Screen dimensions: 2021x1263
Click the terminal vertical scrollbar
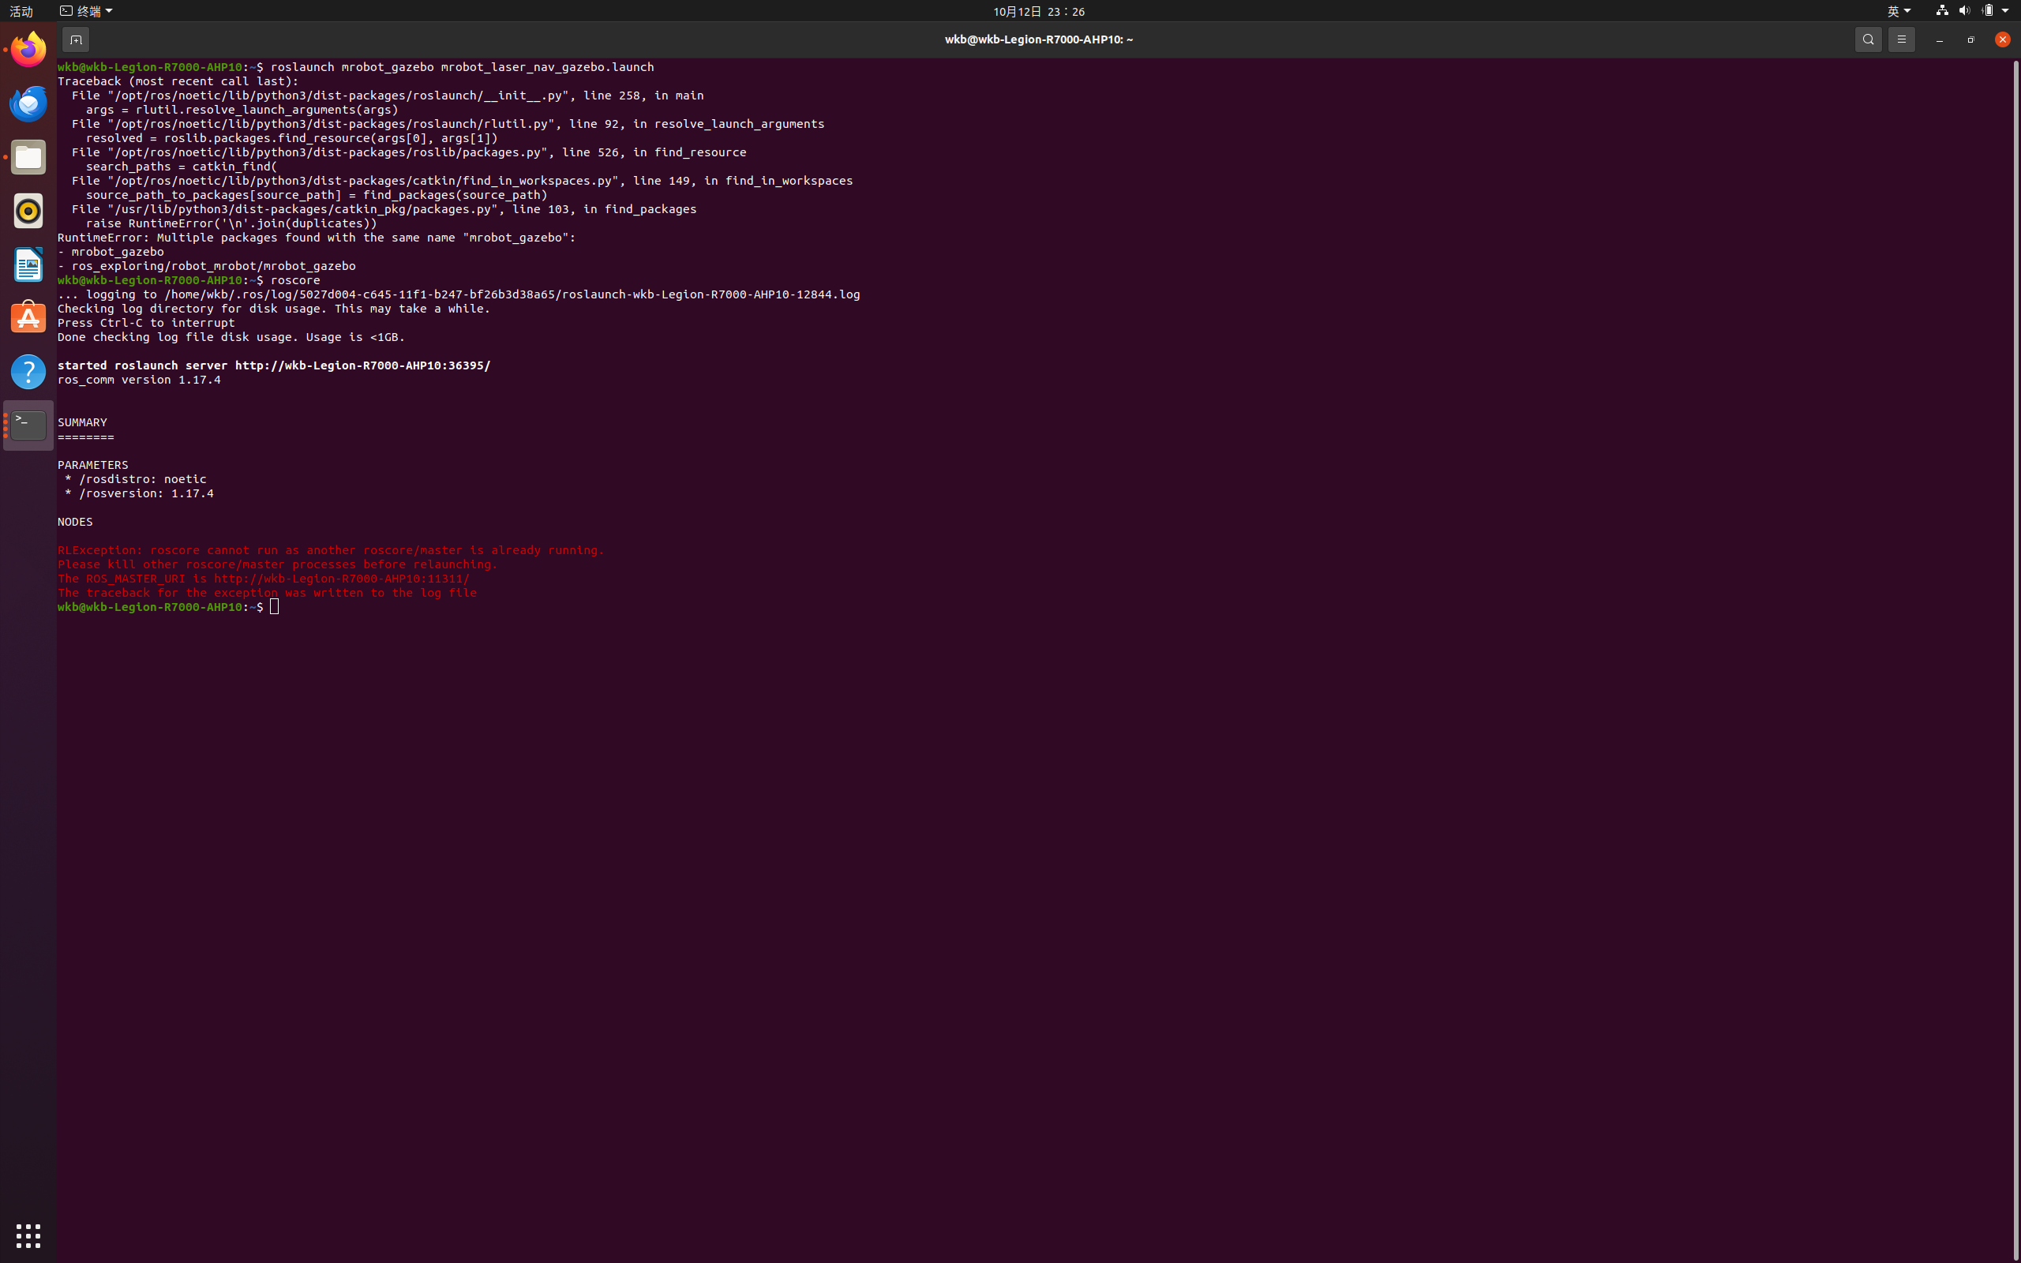click(2016, 660)
